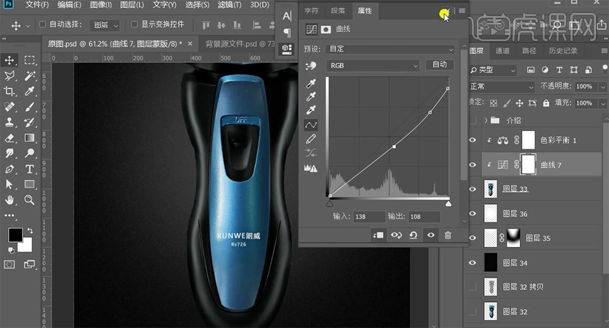Hide the 色彩平衡 1 layer
The height and width of the screenshot is (328, 609).
(x=472, y=140)
